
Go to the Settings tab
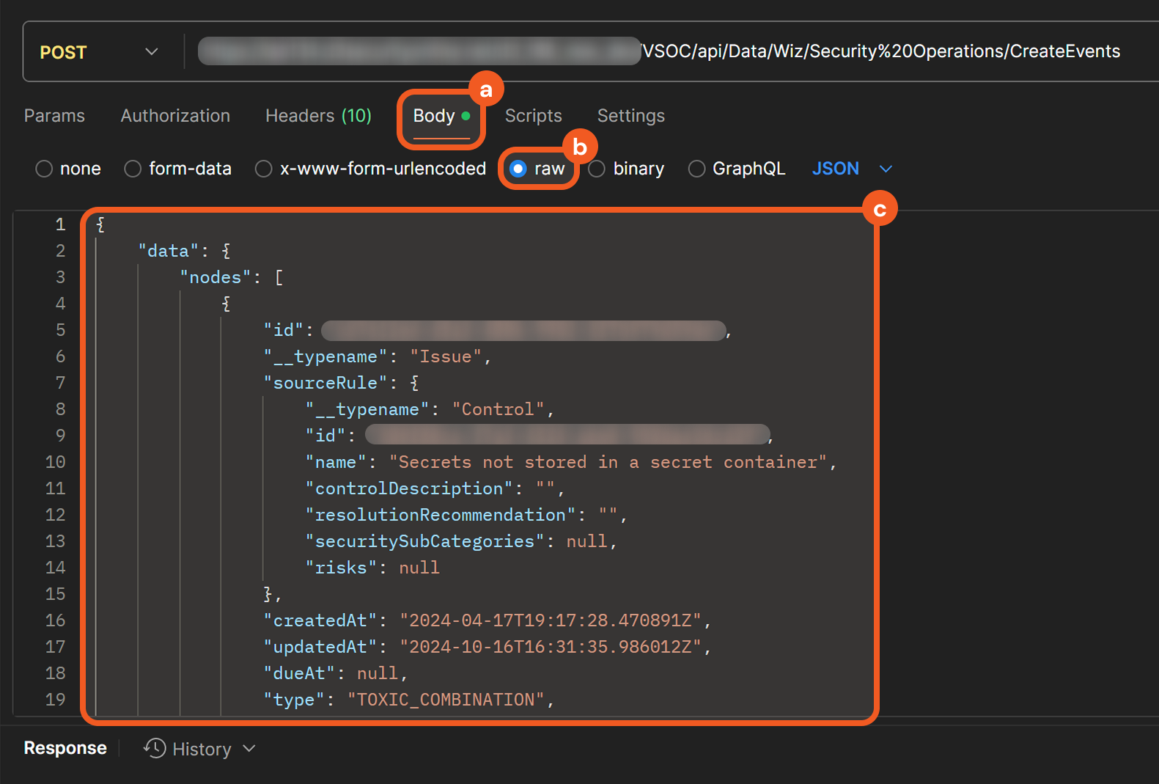(x=630, y=116)
